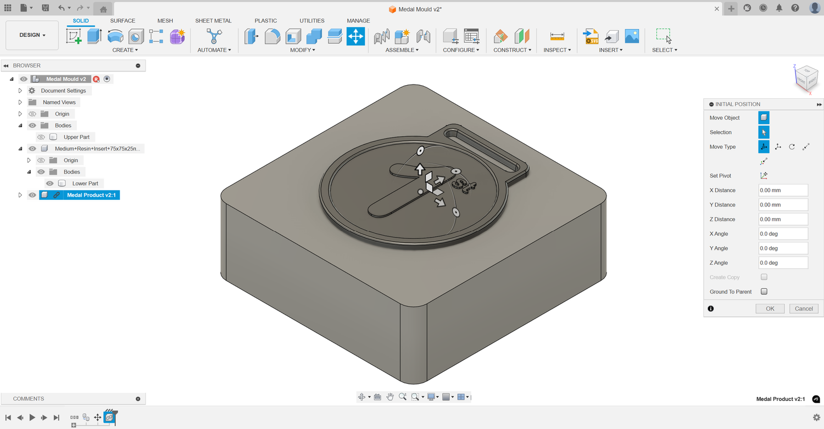Activate the window Select tool
Screen dimensions: 824x429
pos(664,36)
